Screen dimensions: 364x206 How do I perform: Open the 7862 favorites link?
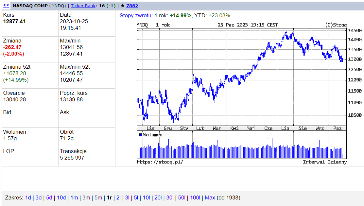132,6
